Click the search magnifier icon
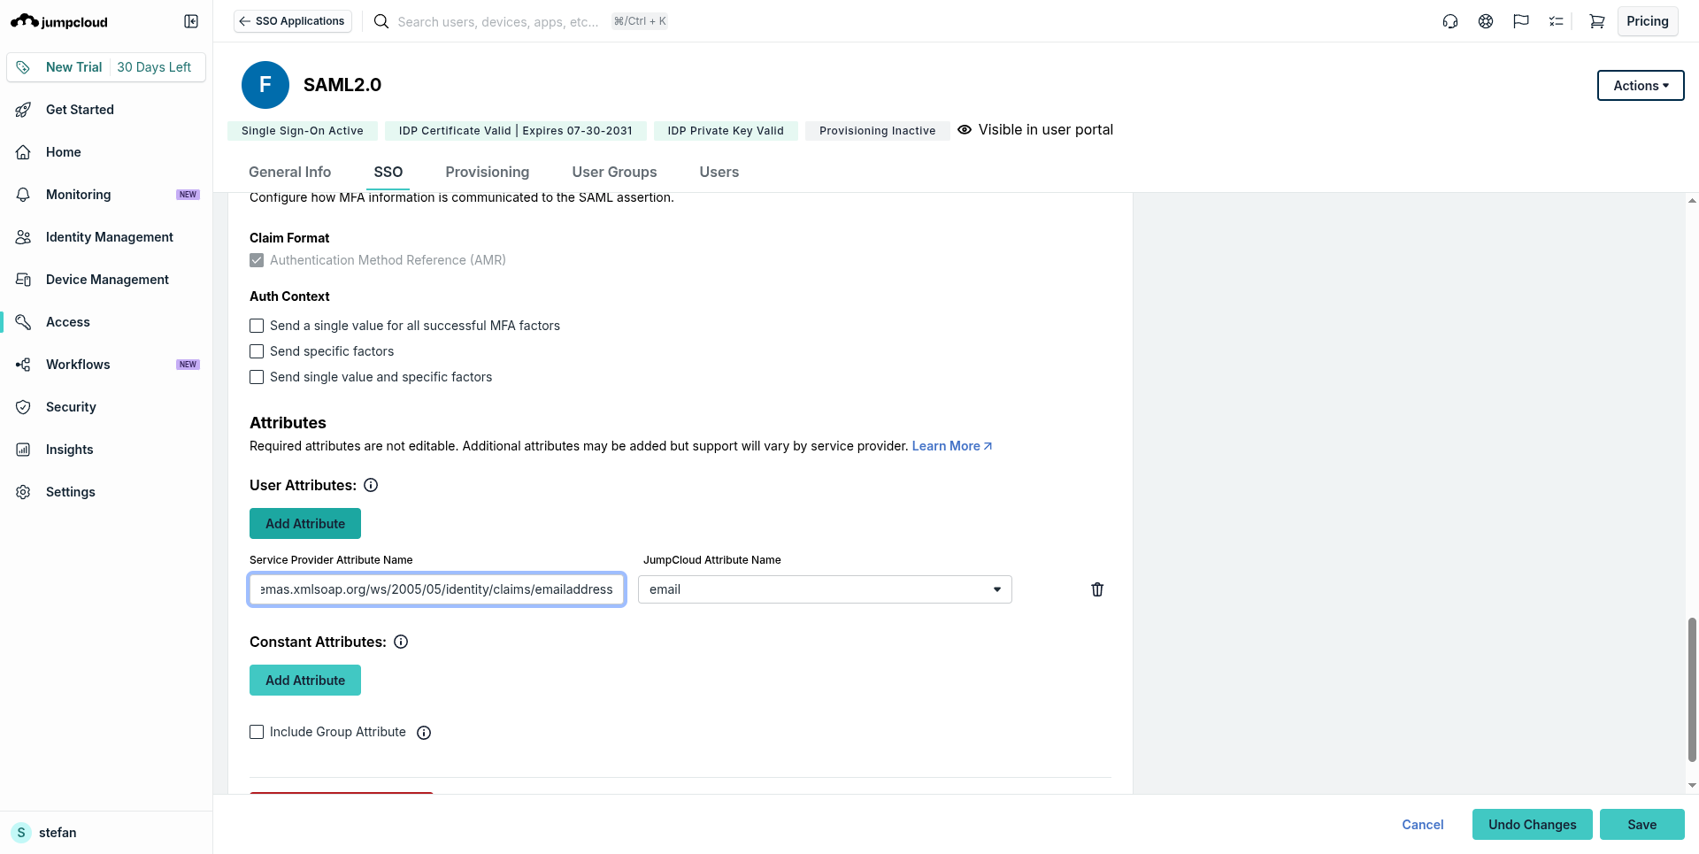Image resolution: width=1699 pixels, height=854 pixels. click(x=381, y=21)
